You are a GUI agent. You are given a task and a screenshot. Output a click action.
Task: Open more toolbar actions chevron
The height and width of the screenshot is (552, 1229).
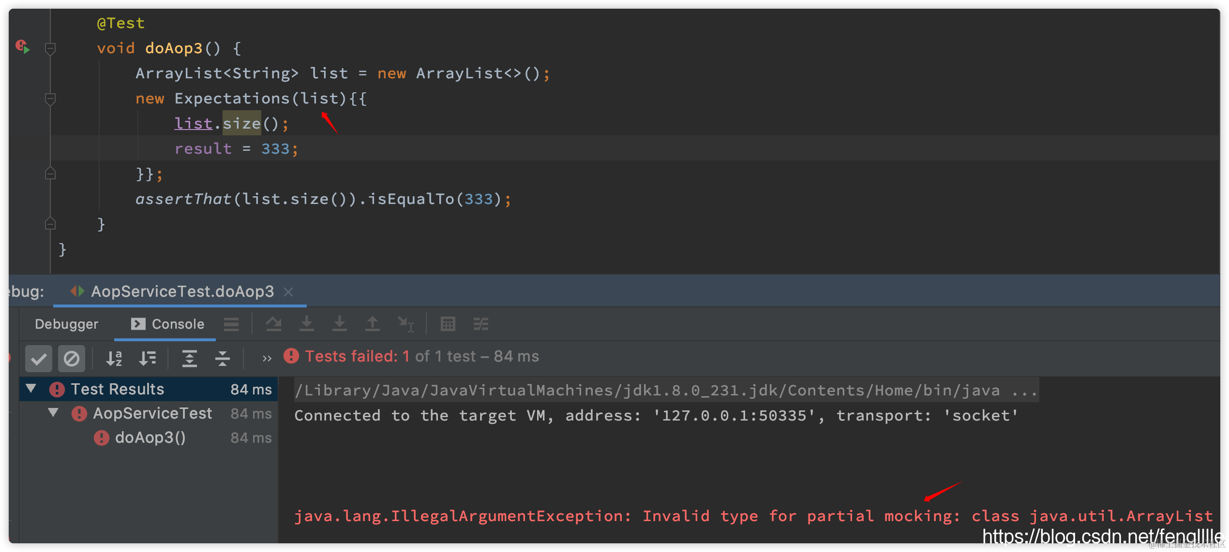tap(267, 358)
